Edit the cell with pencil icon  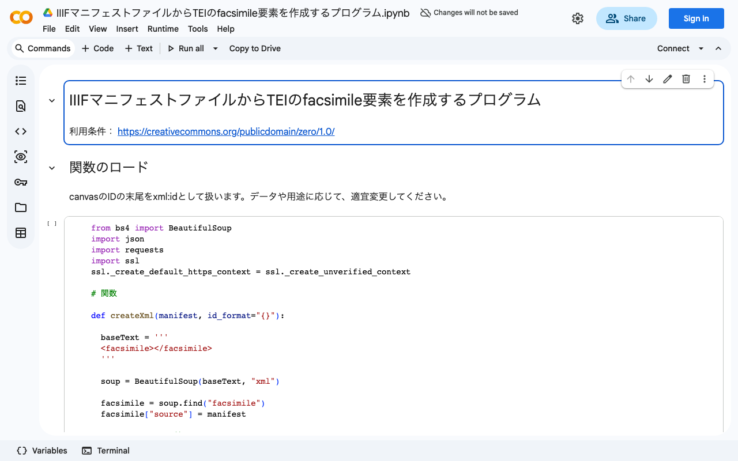click(668, 79)
